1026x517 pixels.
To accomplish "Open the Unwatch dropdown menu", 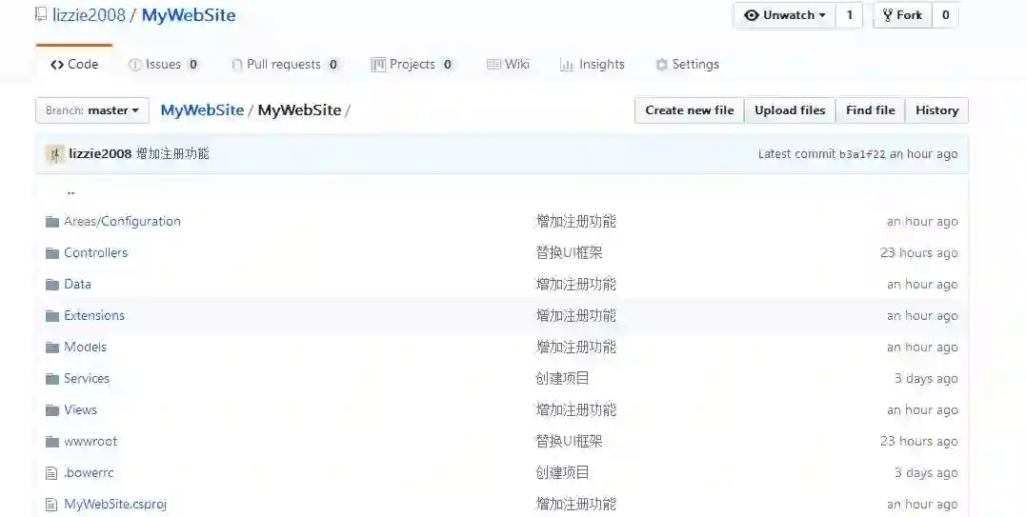I will coord(785,15).
